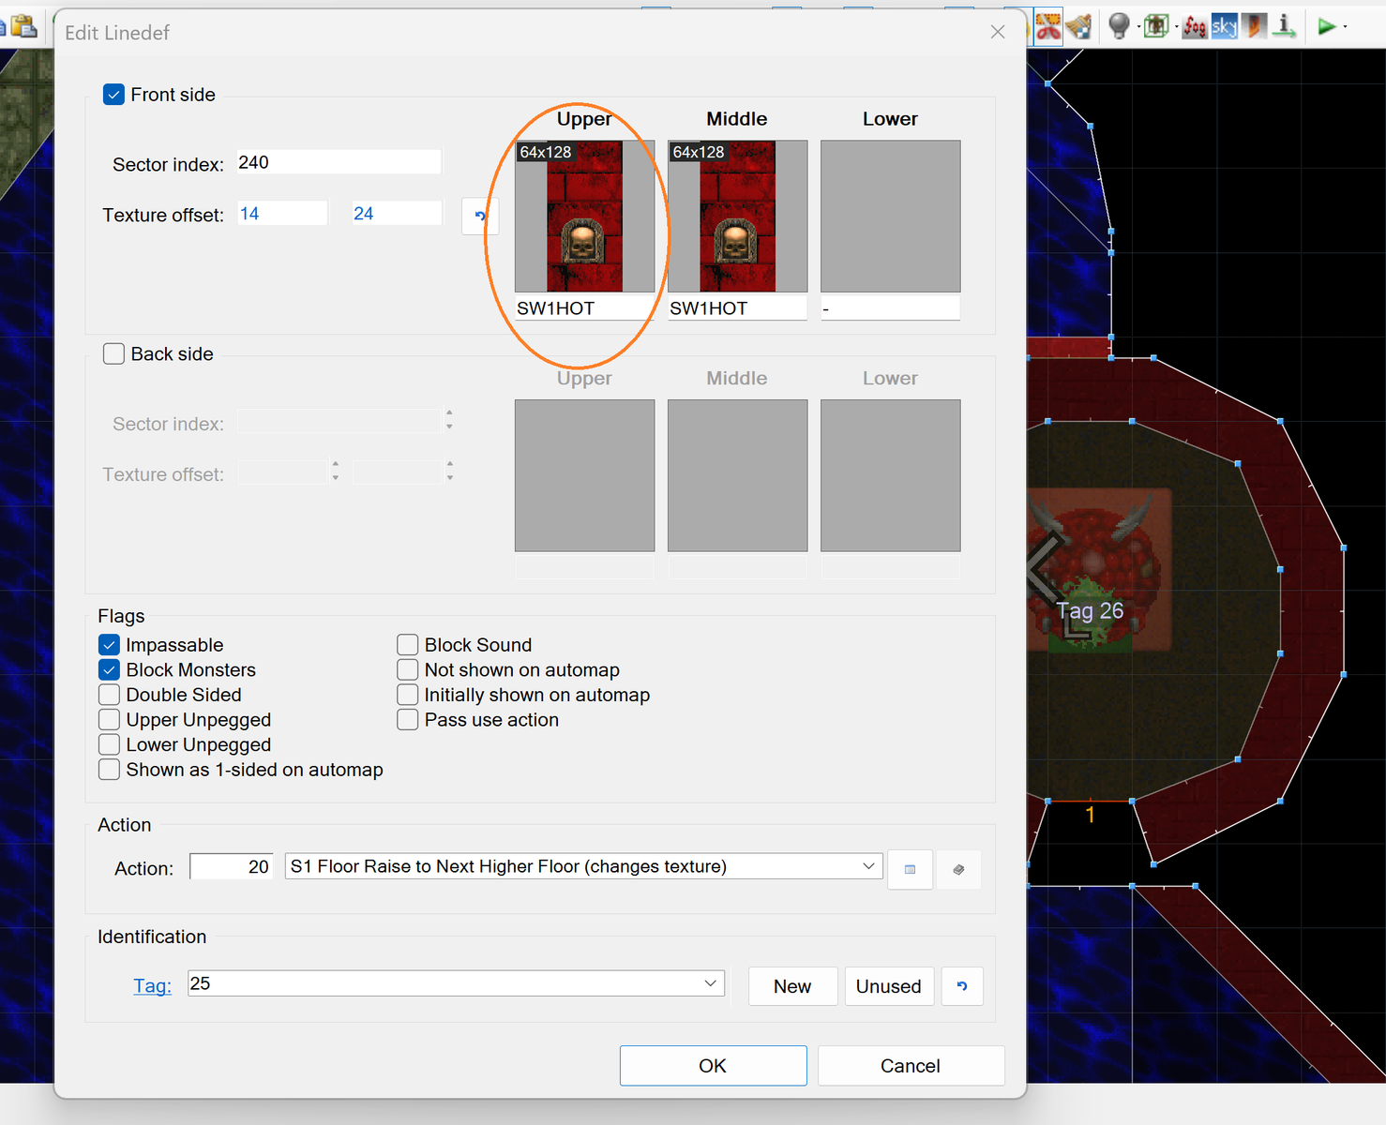The image size is (1386, 1125).
Task: Click the scissors snap-selection toolbar icon
Action: click(1047, 26)
